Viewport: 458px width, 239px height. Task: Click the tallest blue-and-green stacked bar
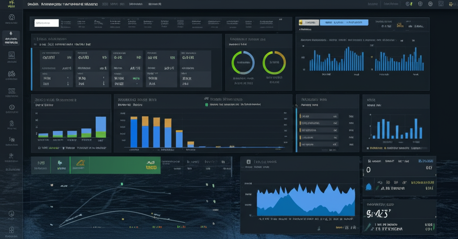(x=101, y=127)
